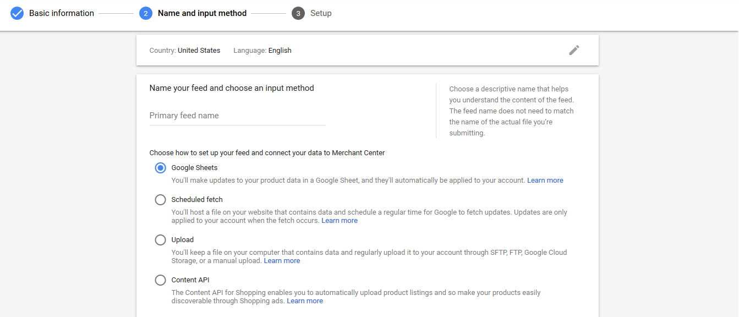Click the English language value
This screenshot has width=739, height=317.
click(280, 51)
